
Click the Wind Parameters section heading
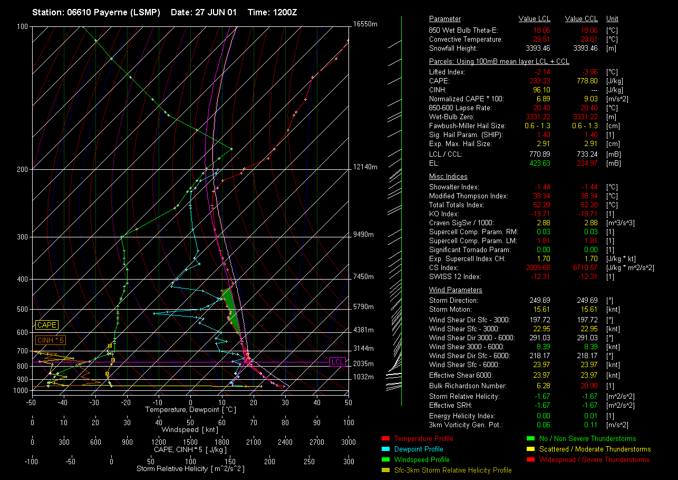click(x=456, y=290)
